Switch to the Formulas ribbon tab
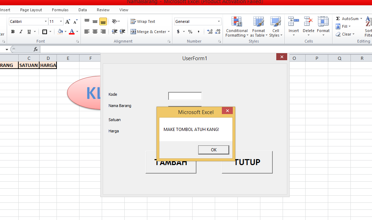This screenshot has width=372, height=220. tap(60, 10)
